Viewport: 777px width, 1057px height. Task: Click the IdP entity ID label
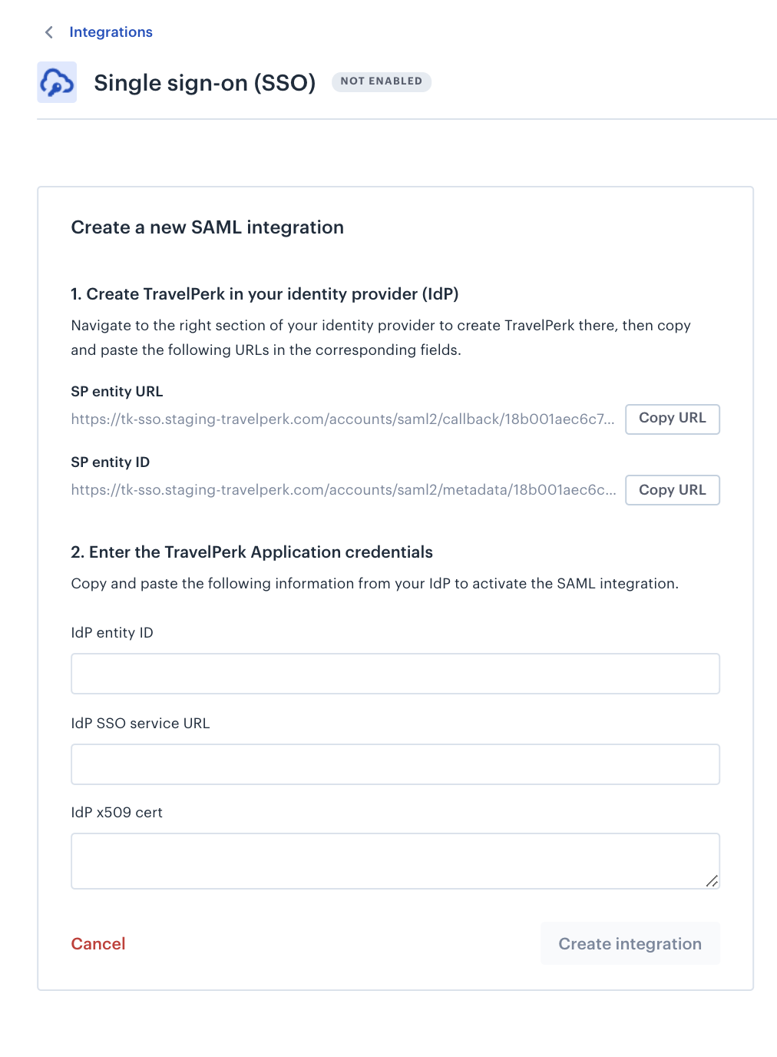pos(112,633)
